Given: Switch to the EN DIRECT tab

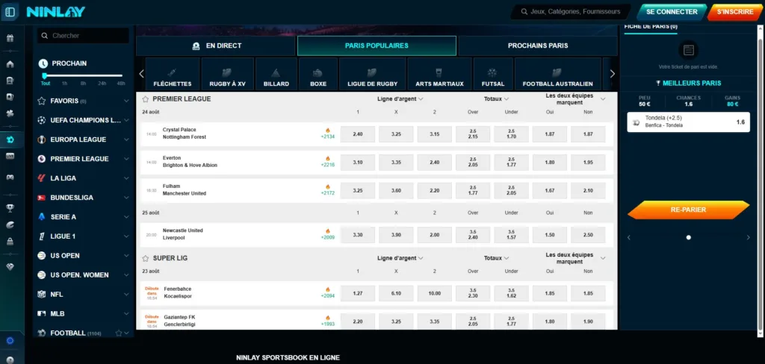Looking at the screenshot, I should tap(216, 45).
